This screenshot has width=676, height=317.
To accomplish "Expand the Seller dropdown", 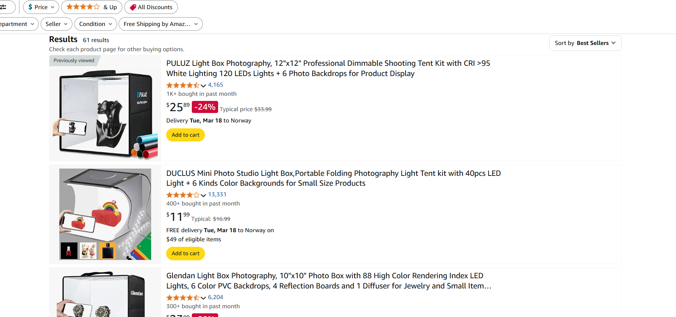I will tap(56, 24).
